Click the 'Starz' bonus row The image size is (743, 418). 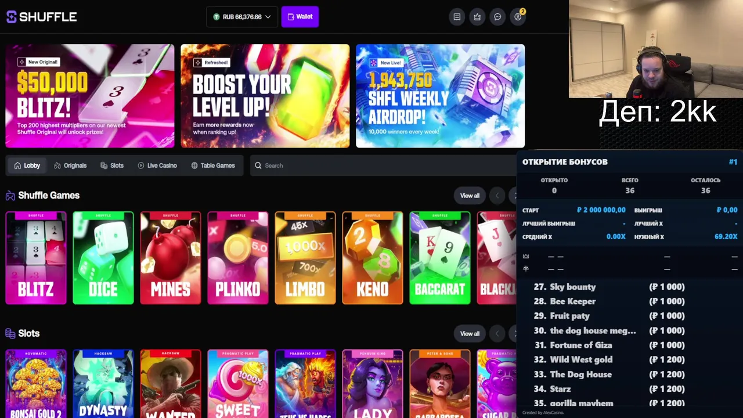(x=609, y=389)
